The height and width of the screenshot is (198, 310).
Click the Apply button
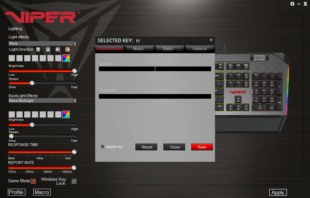(x=278, y=192)
